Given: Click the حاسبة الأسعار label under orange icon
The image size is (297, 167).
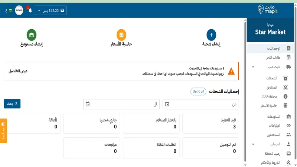Looking at the screenshot, I should pyautogui.click(x=121, y=44).
